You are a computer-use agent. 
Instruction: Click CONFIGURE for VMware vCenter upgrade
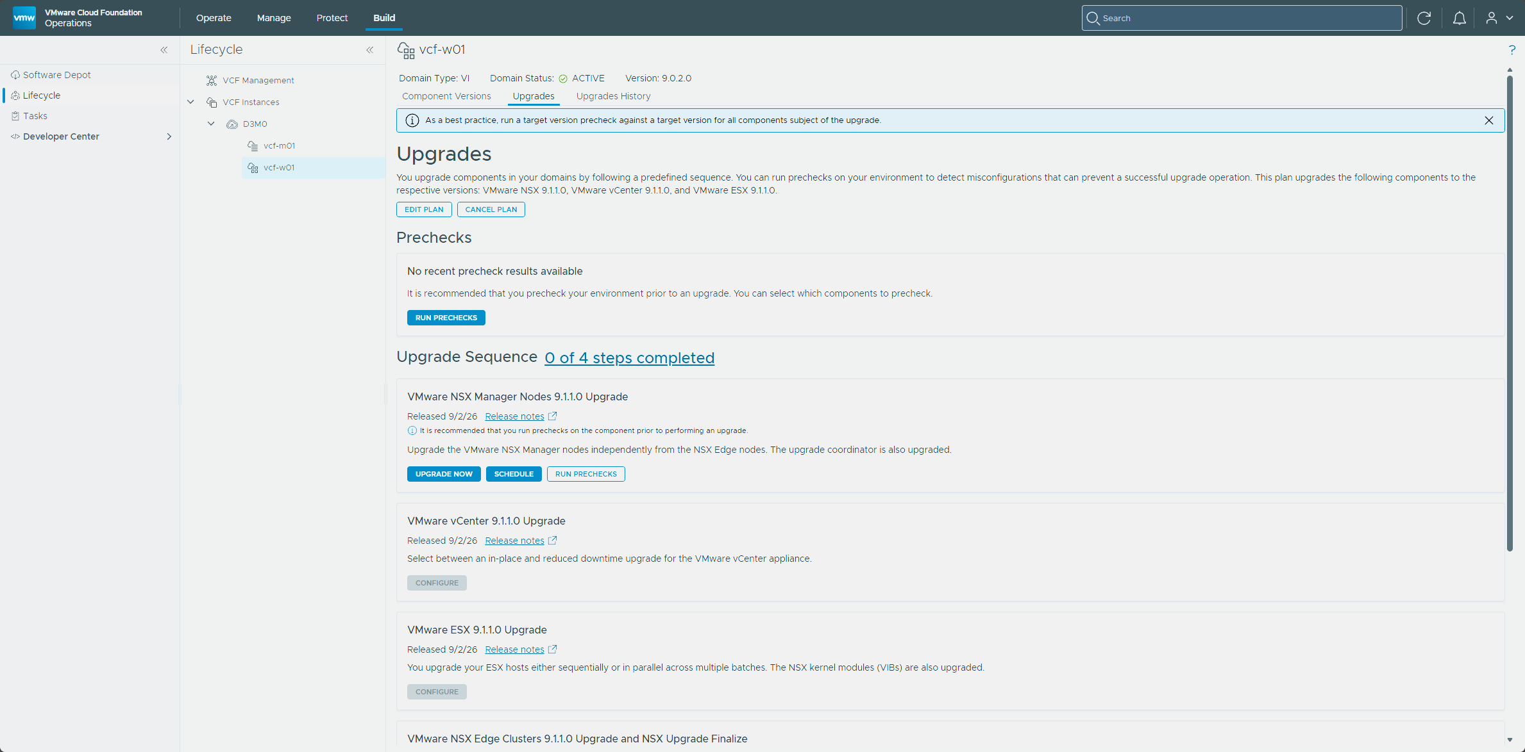[x=437, y=583]
